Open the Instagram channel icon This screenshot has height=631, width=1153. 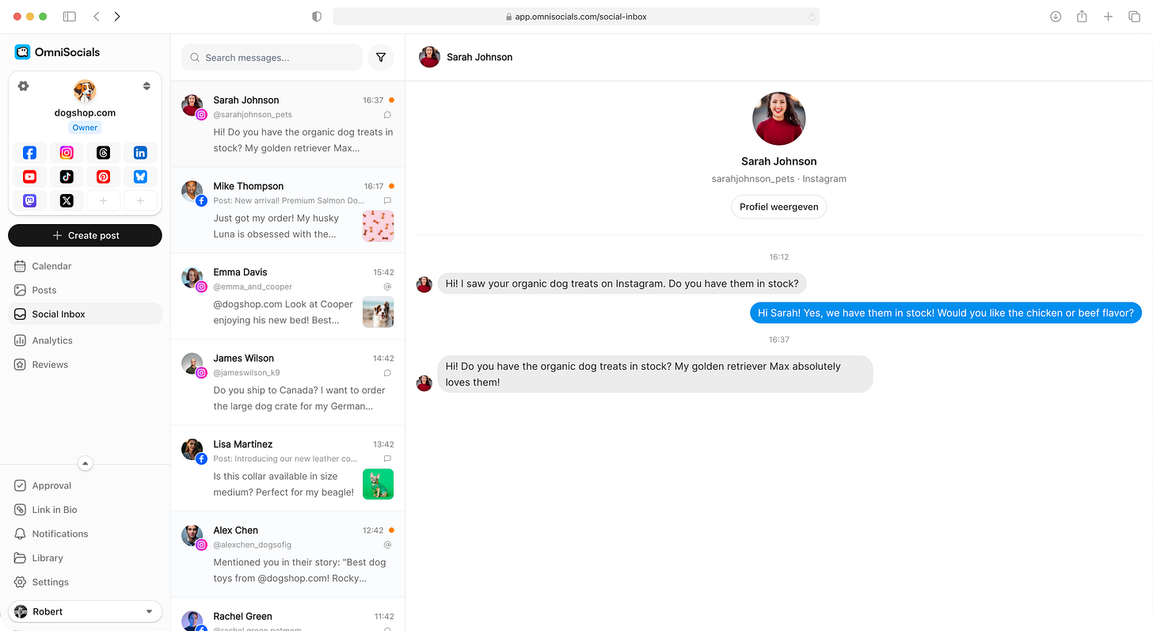[x=67, y=153]
